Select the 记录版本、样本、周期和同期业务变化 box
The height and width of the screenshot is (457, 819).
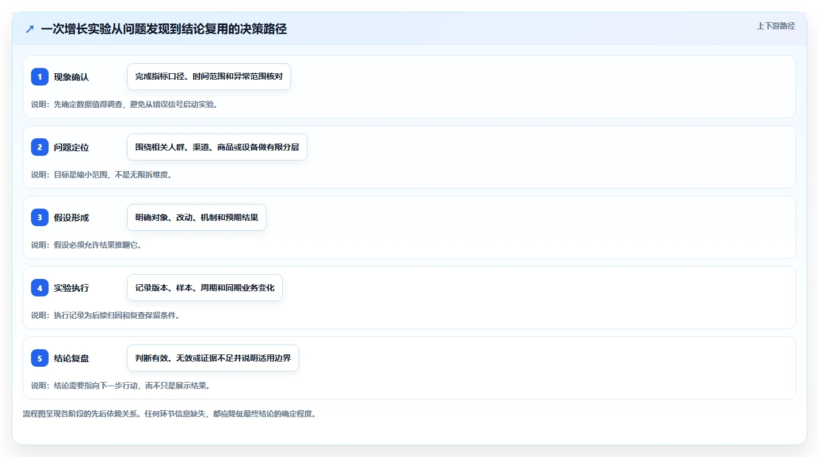click(205, 288)
